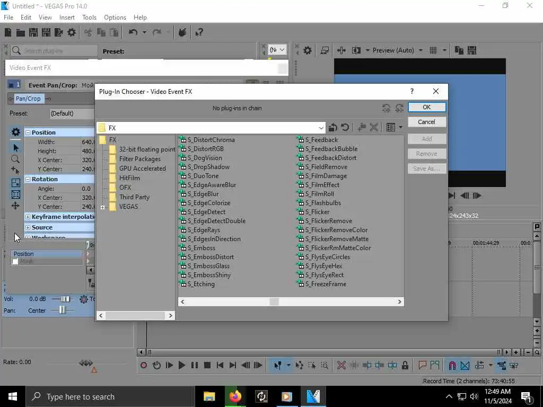Open Project Video Properties gear in preview

point(307,50)
